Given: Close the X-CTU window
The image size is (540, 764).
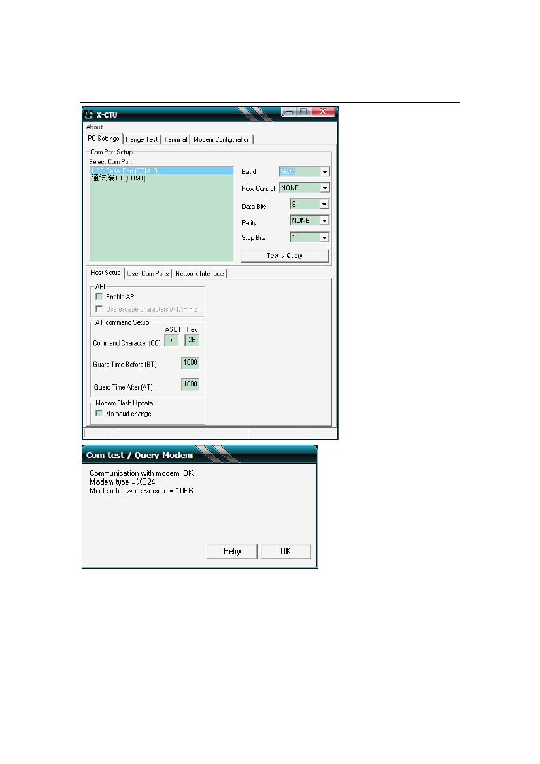Looking at the screenshot, I should [x=323, y=112].
